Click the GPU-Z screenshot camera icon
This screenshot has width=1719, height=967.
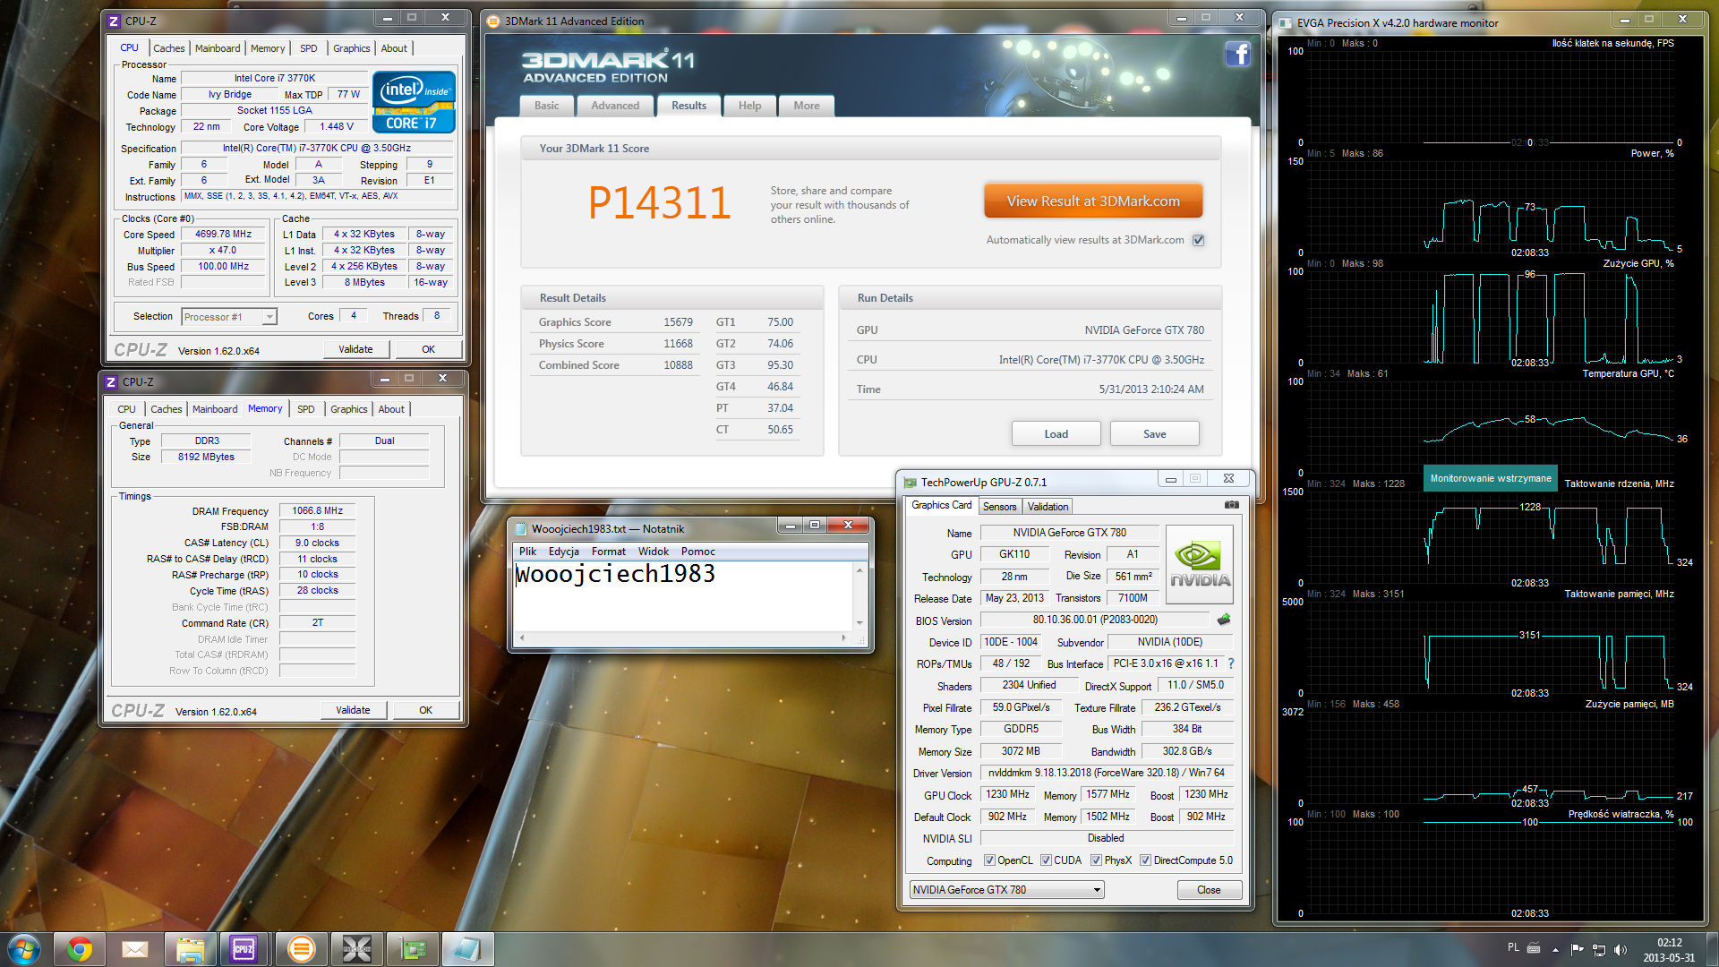[1232, 505]
